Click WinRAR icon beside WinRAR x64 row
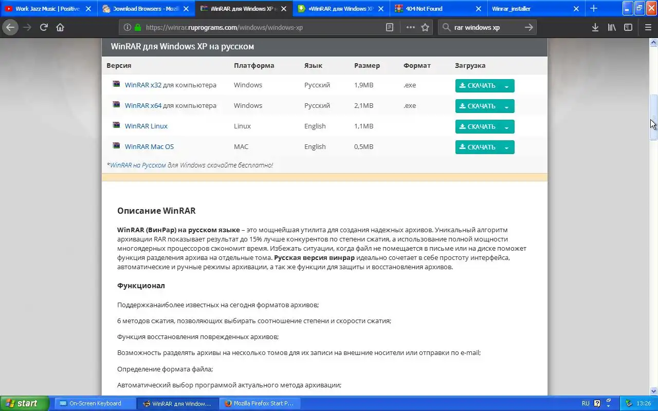 (x=116, y=105)
